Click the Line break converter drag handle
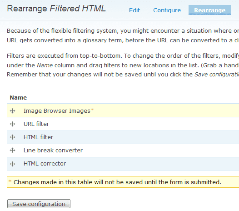The width and height of the screenshot is (239, 211). [x=13, y=151]
